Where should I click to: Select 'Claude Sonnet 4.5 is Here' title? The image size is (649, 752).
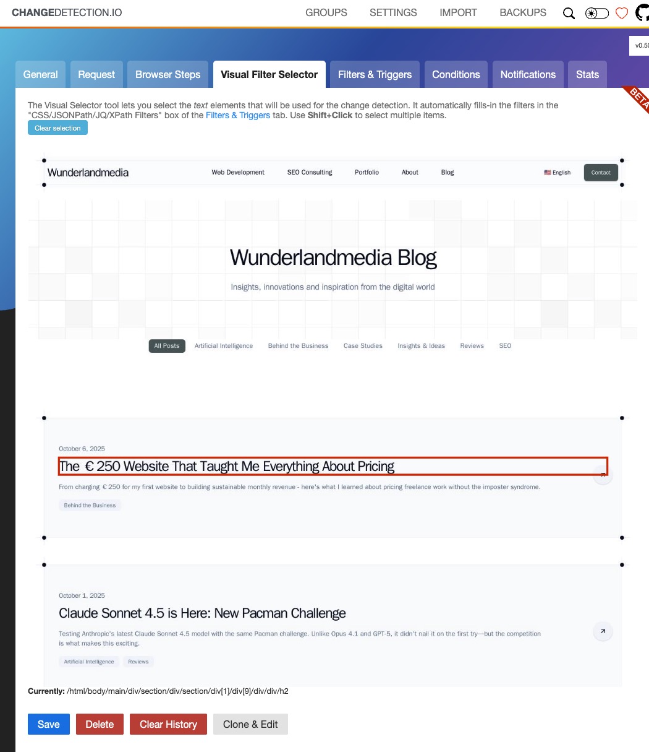(x=202, y=613)
